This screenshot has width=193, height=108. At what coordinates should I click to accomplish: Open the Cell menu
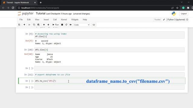point(55,19)
